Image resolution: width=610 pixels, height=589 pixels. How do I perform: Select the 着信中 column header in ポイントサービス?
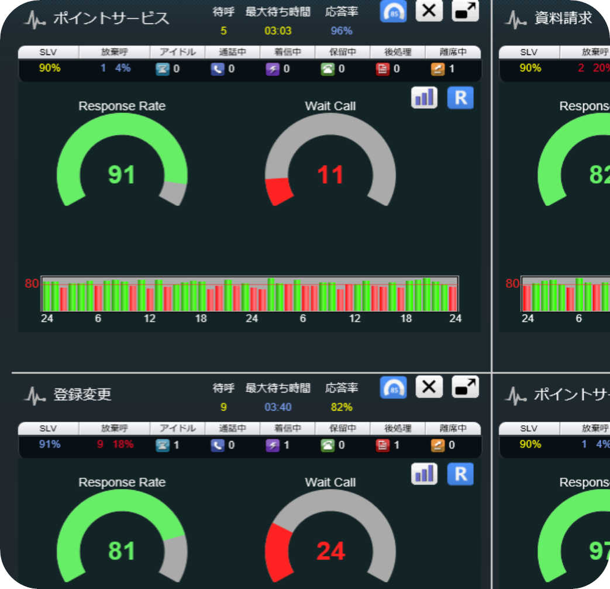click(288, 52)
